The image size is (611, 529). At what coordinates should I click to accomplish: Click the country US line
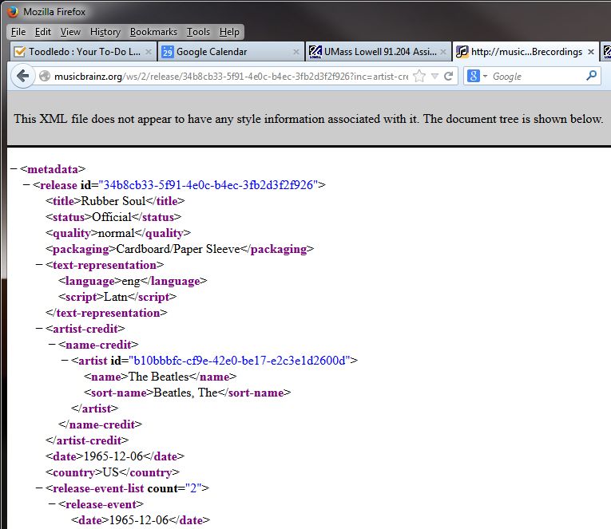(x=113, y=472)
